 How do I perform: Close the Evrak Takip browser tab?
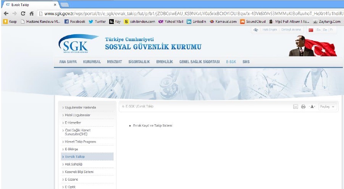[55, 5]
